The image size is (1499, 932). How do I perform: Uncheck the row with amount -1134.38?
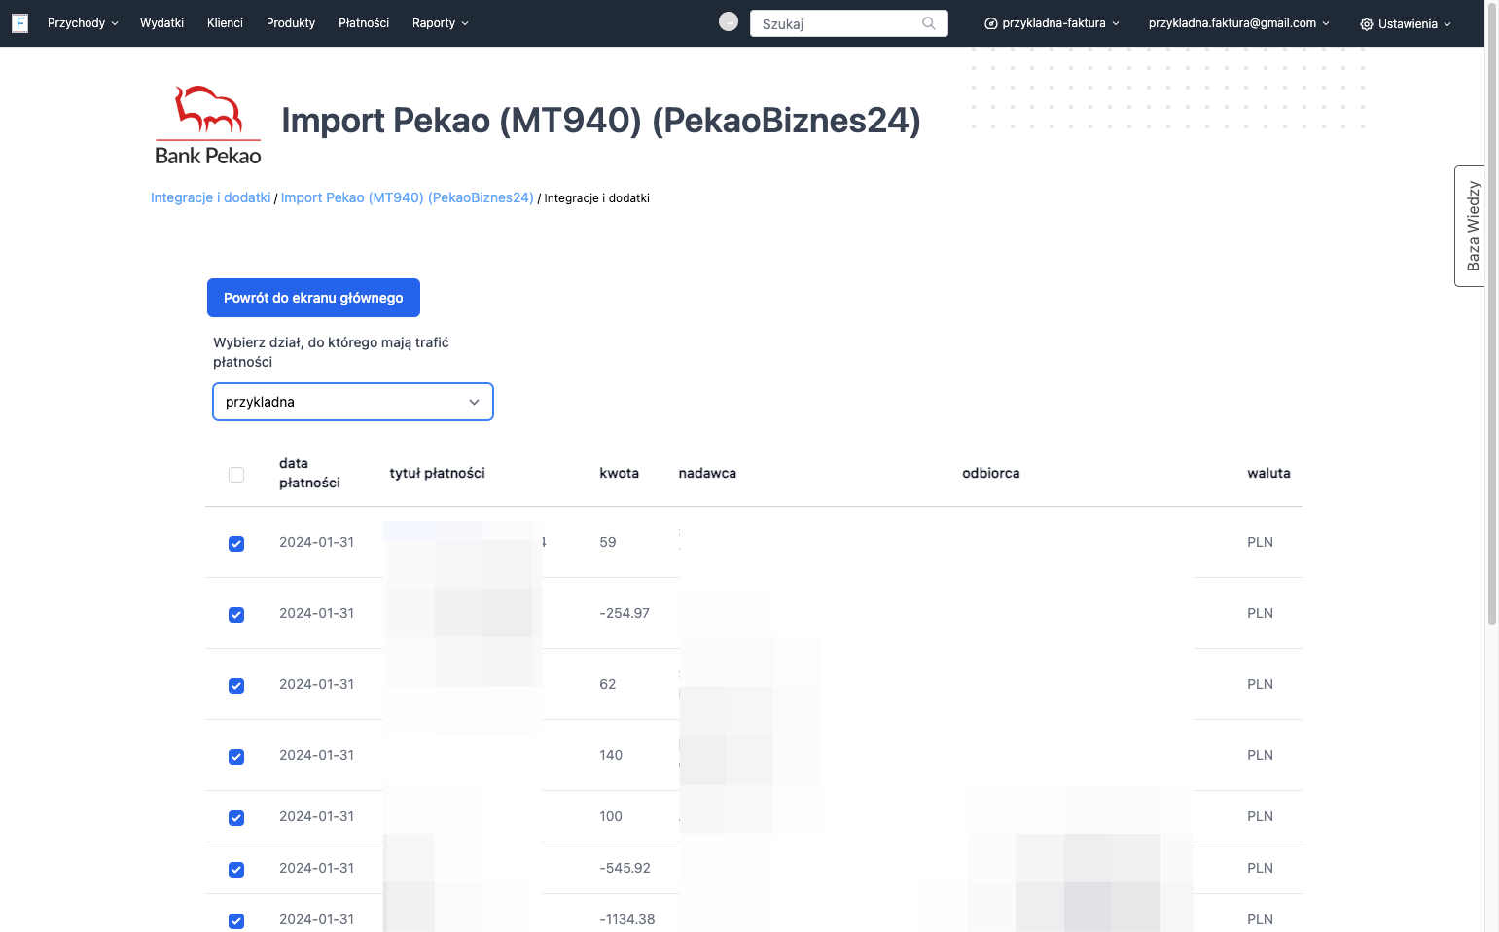pos(236,921)
